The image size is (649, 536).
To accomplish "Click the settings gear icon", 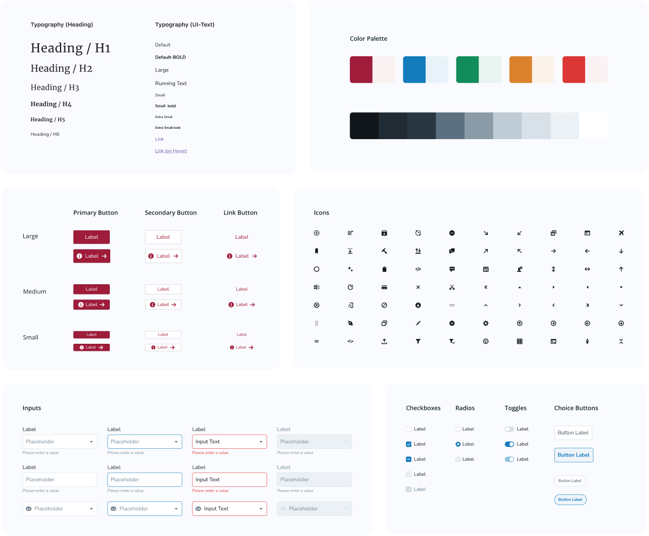I will [x=486, y=323].
